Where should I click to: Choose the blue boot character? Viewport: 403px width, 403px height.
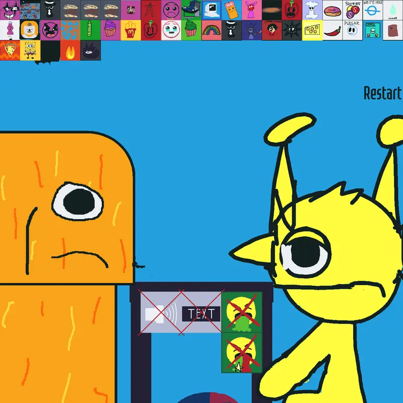tap(191, 10)
